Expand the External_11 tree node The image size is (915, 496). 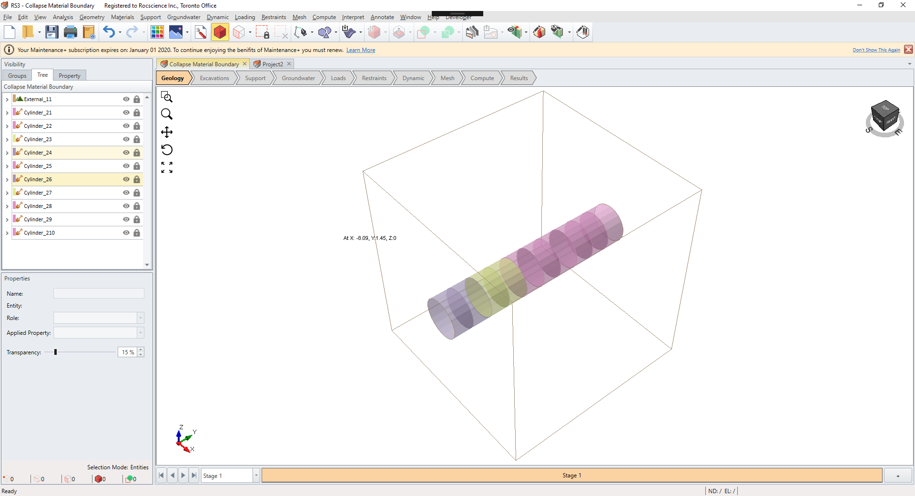click(x=7, y=99)
